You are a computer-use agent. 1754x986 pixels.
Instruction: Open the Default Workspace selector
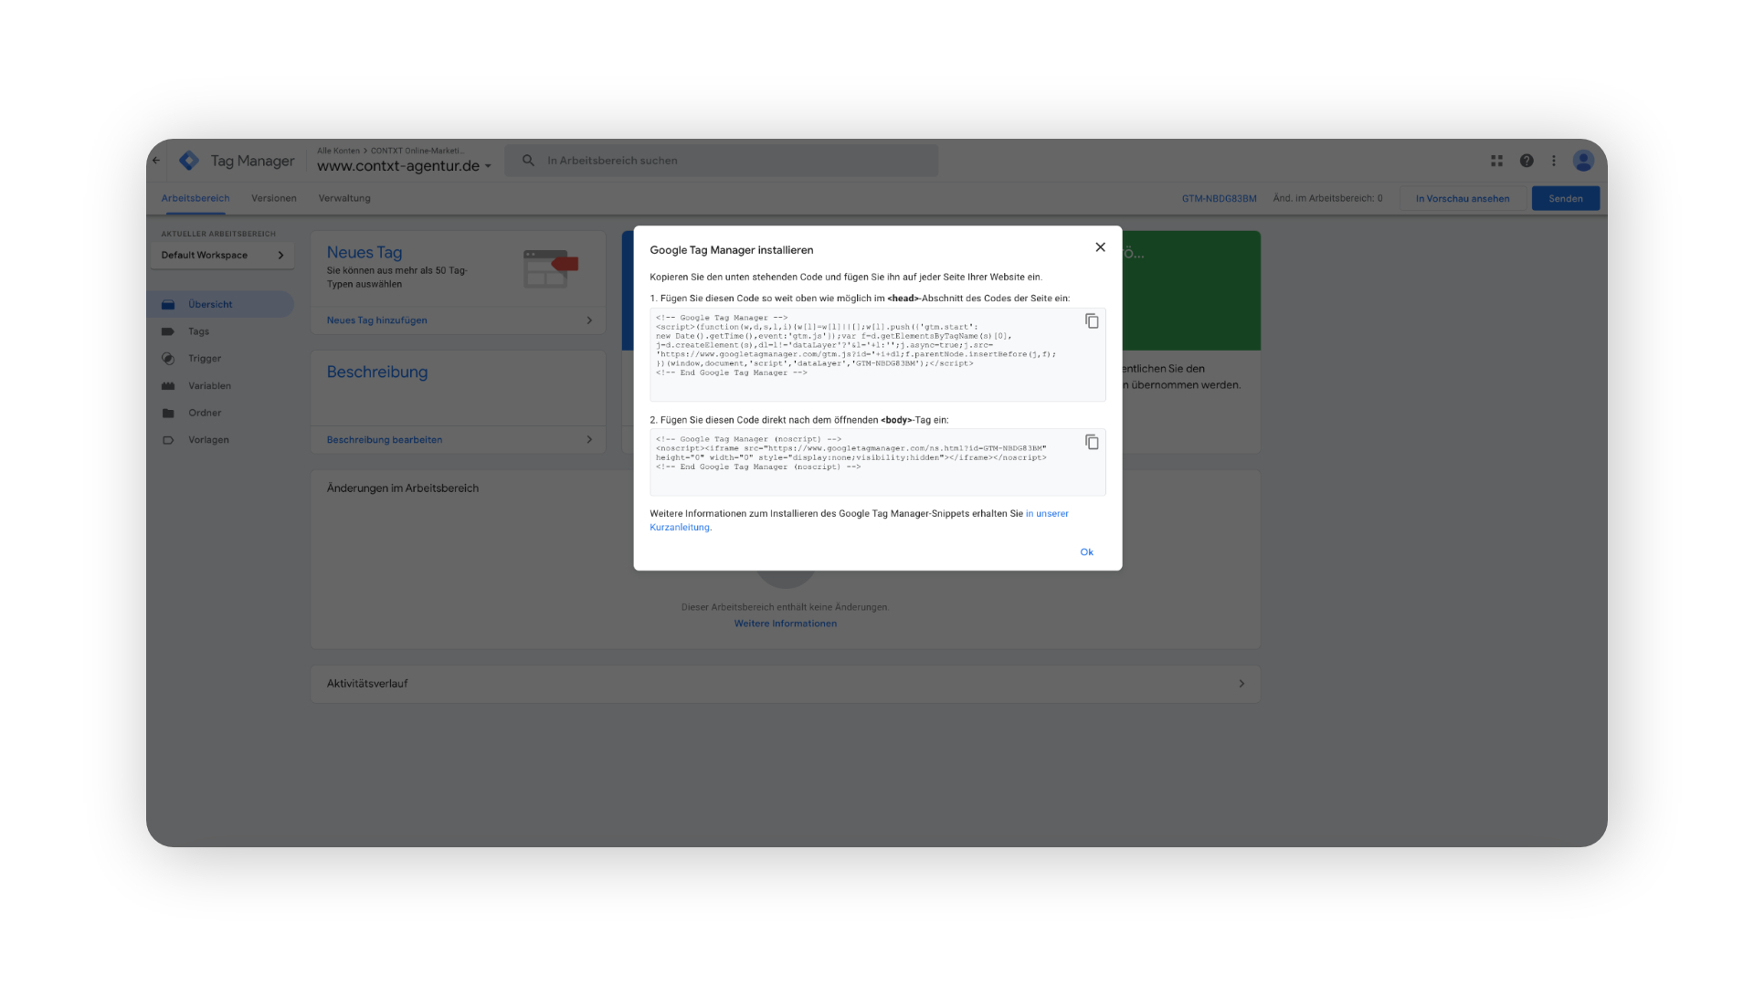coord(222,256)
